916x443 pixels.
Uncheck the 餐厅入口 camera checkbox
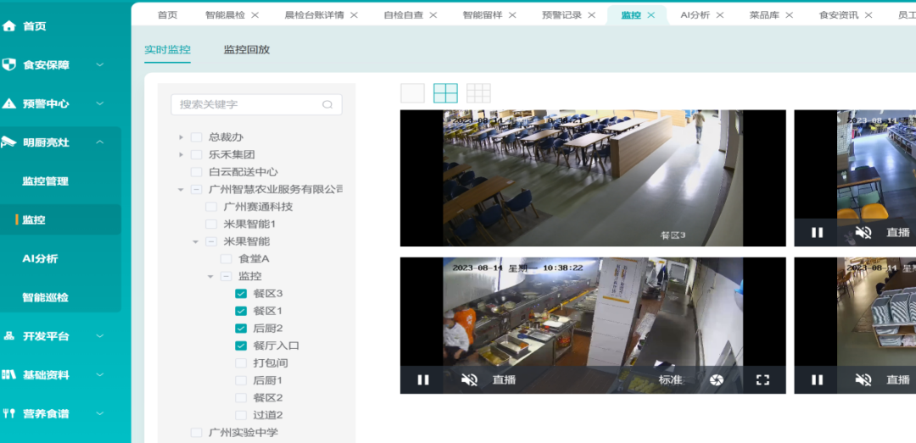[x=241, y=346]
